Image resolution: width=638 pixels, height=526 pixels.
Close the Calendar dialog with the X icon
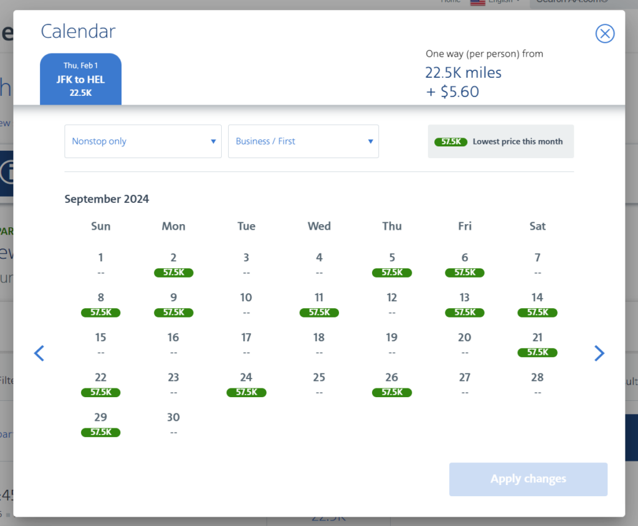tap(604, 34)
